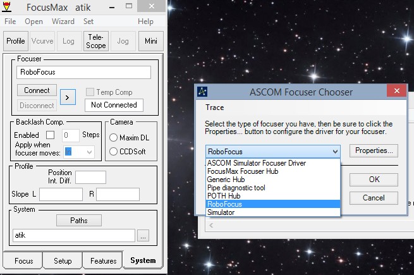The image size is (414, 275).
Task: Click the Slope R input field
Action: pos(118,194)
